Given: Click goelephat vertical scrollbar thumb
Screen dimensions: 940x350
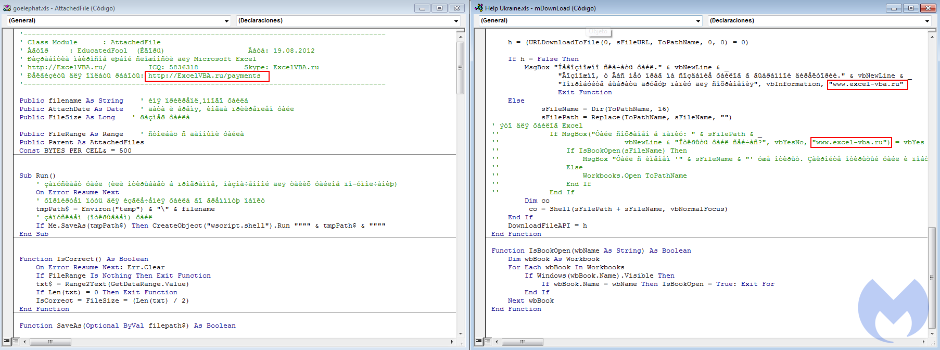Looking at the screenshot, I should (x=461, y=68).
